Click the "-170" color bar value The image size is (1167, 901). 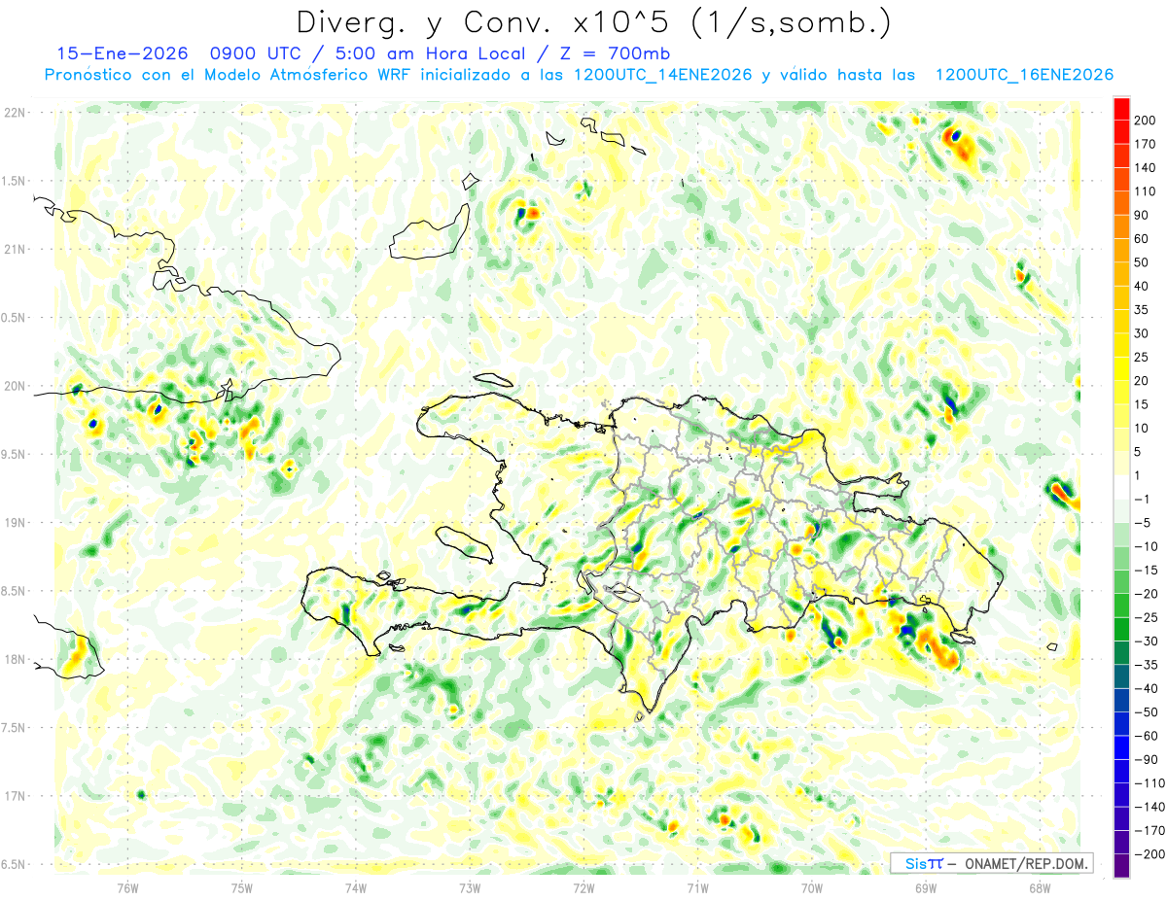pyautogui.click(x=1151, y=831)
